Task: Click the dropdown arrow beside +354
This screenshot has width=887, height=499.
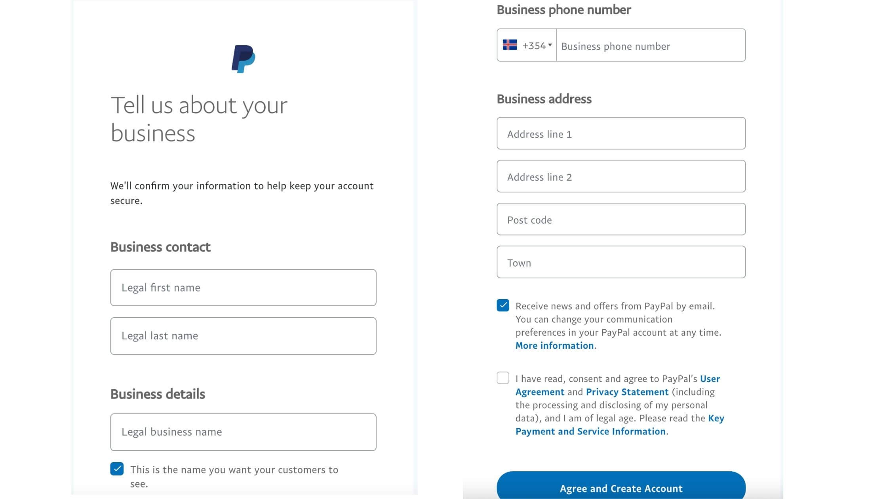Action: (550, 45)
